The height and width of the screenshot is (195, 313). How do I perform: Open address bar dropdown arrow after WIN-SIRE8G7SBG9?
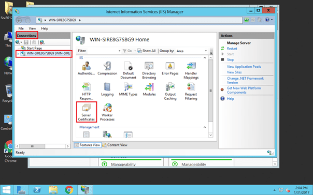pyautogui.click(x=80, y=20)
